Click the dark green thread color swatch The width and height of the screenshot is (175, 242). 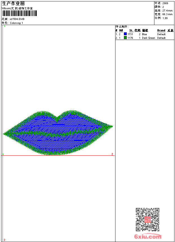point(125,38)
